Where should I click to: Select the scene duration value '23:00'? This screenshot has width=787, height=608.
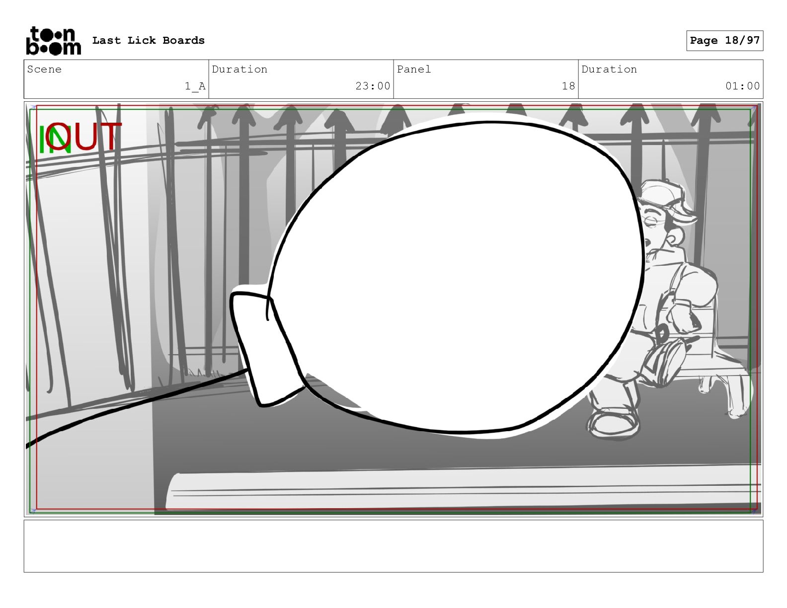(373, 86)
